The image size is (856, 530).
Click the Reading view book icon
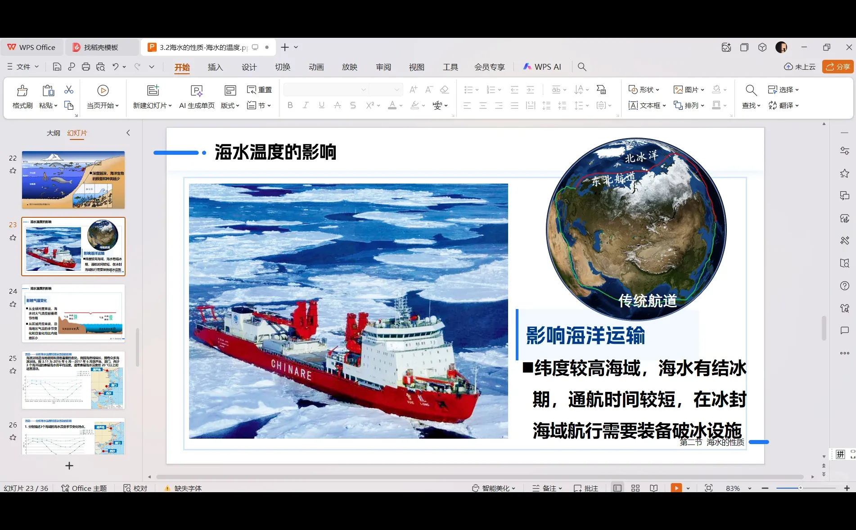pyautogui.click(x=654, y=488)
